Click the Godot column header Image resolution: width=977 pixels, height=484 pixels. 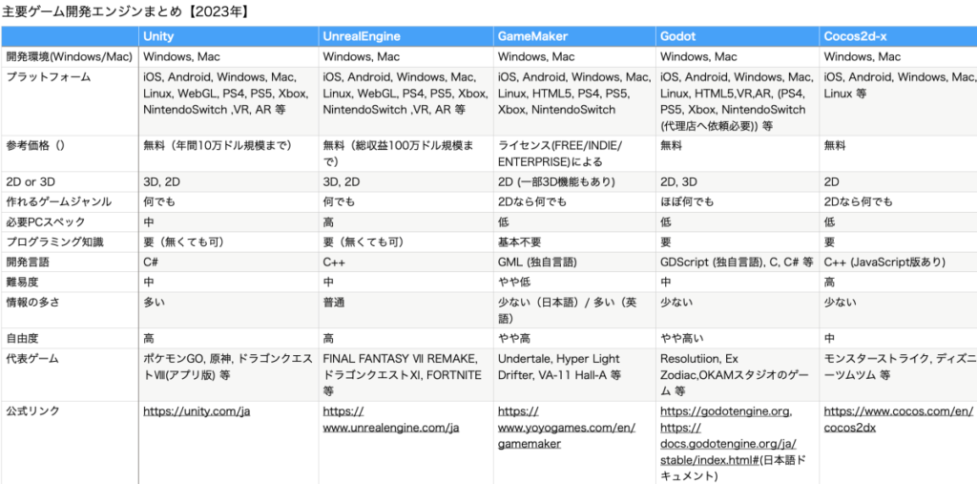[x=738, y=37]
